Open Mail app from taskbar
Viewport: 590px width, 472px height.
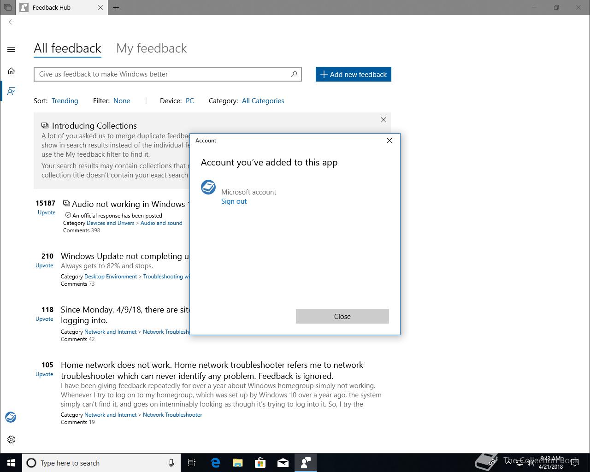pyautogui.click(x=283, y=463)
